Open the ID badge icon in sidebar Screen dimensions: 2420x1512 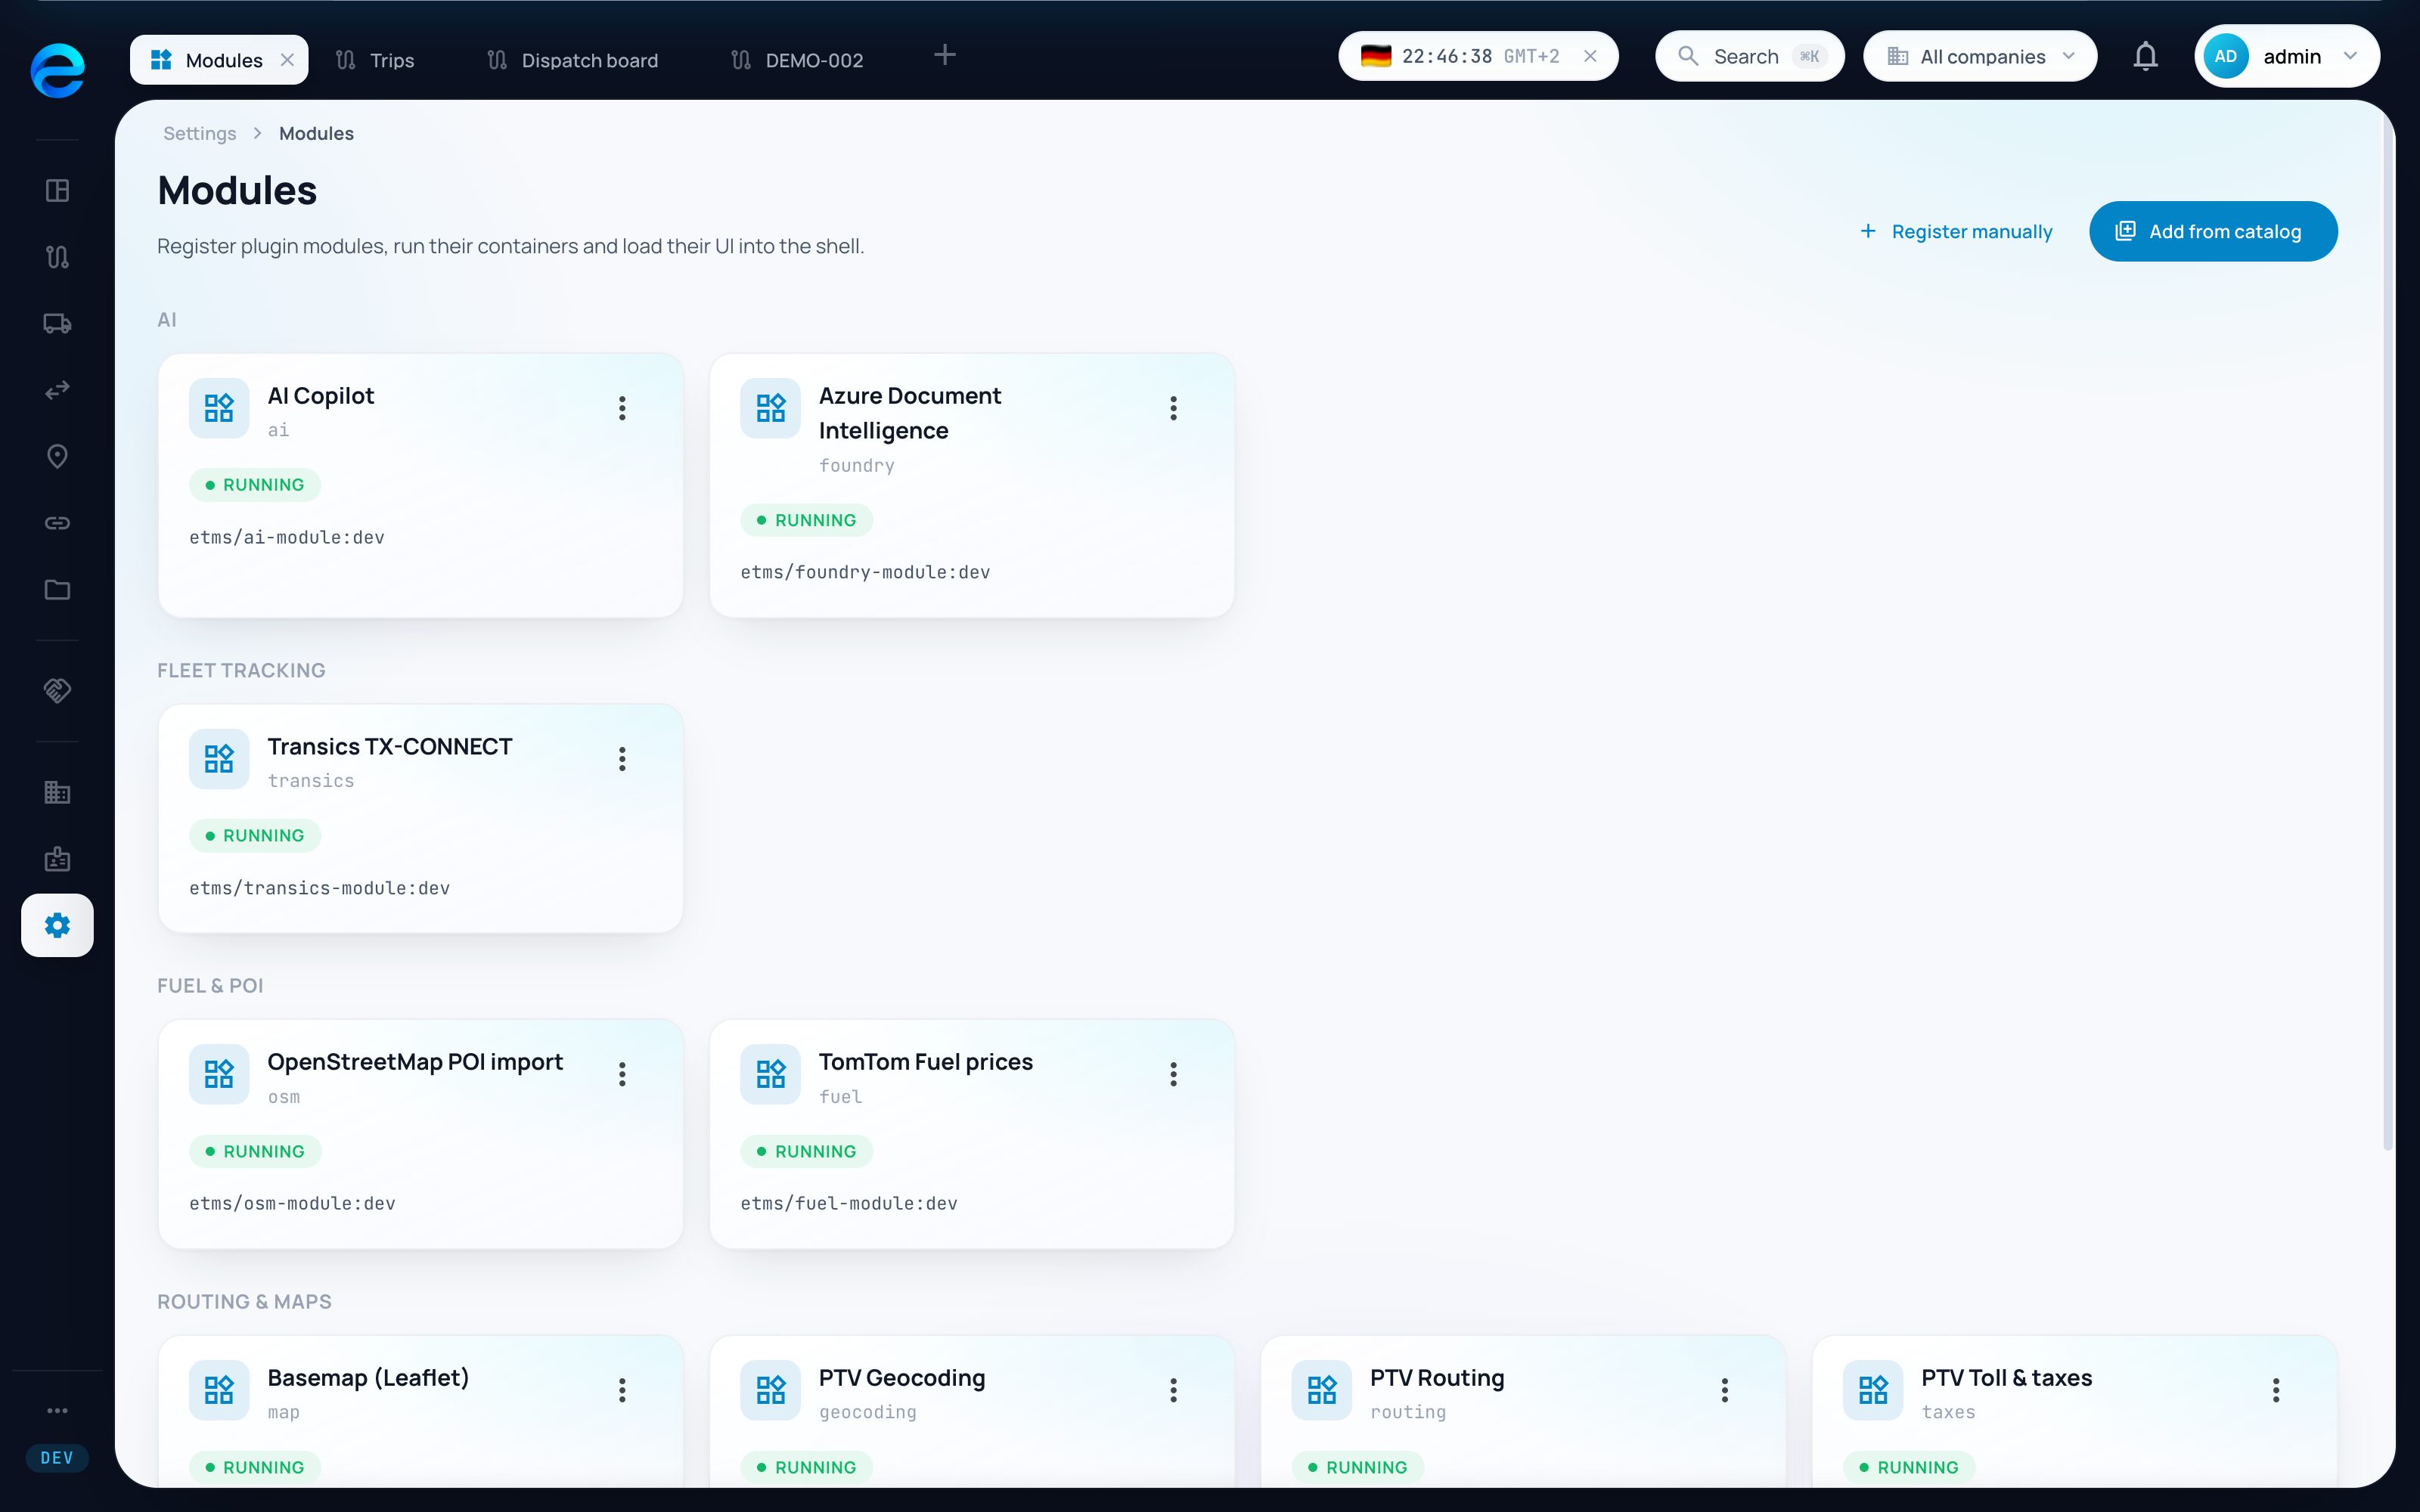(58, 858)
